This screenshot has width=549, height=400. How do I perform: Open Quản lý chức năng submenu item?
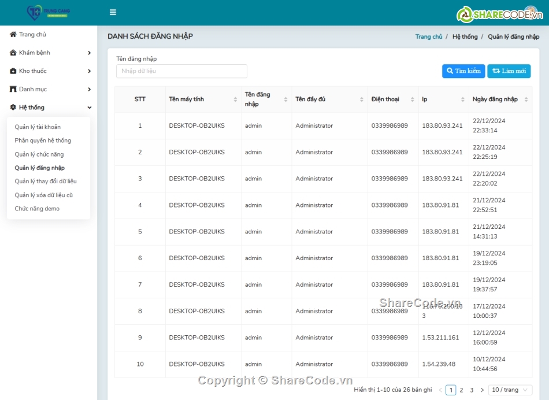(39, 154)
